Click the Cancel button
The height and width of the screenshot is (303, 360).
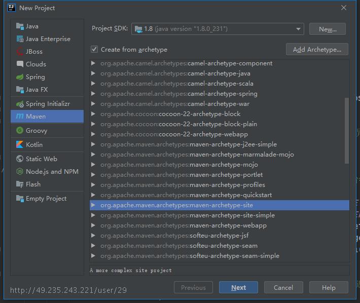tap(283, 287)
